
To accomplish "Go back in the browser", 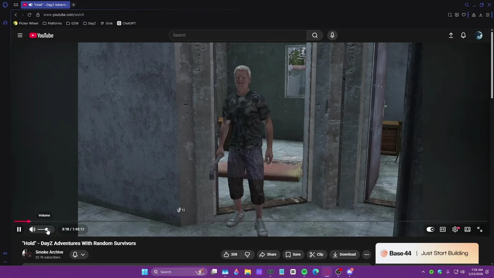I will click(x=15, y=15).
